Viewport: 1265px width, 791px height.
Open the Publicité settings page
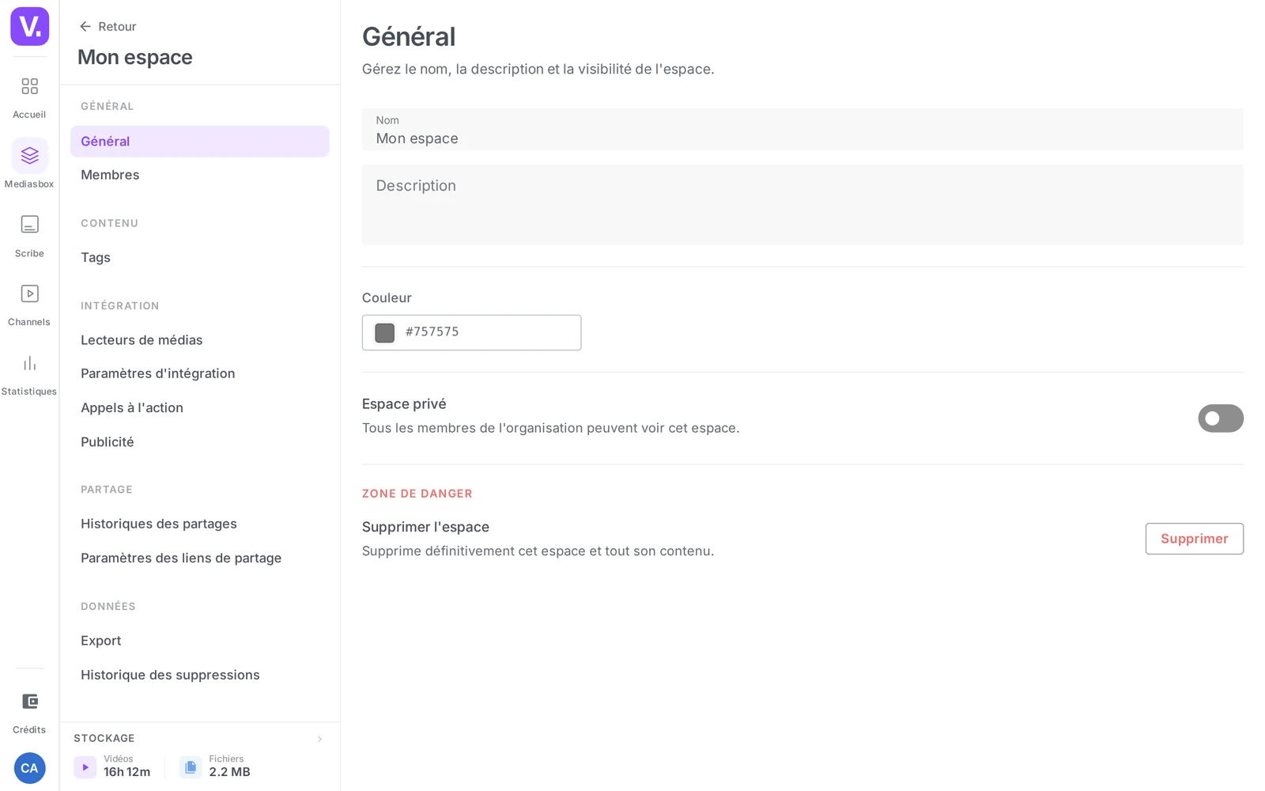coord(199,441)
